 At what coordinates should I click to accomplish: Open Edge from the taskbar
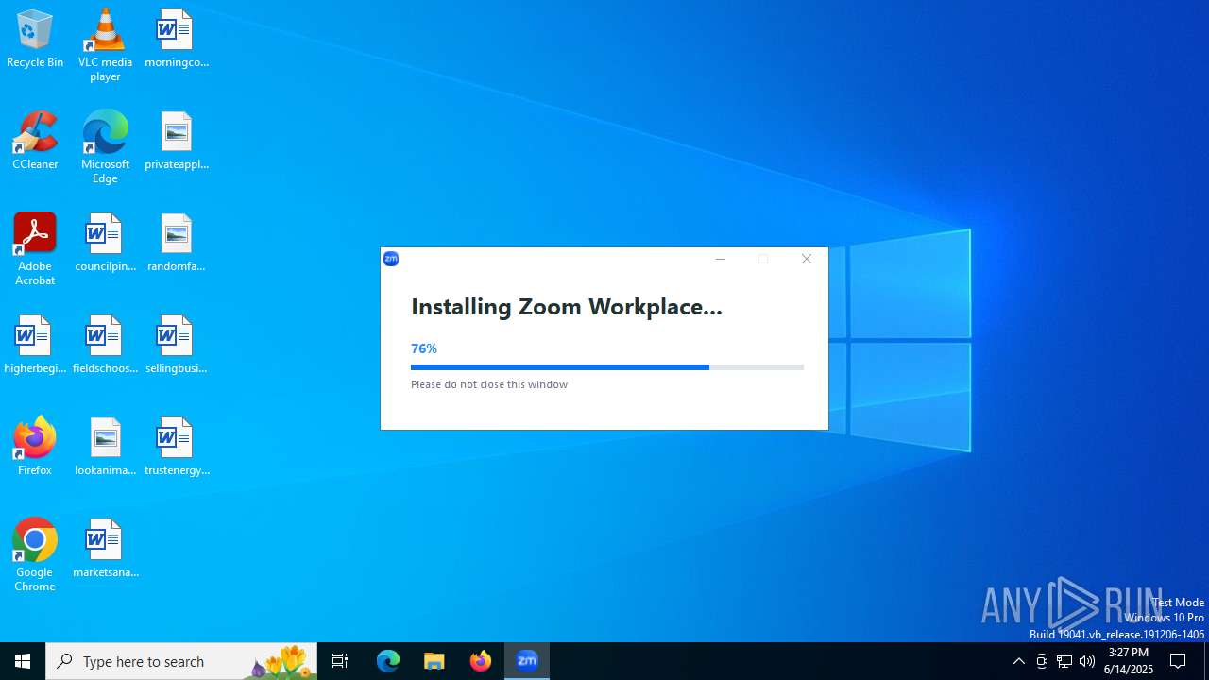click(x=388, y=661)
